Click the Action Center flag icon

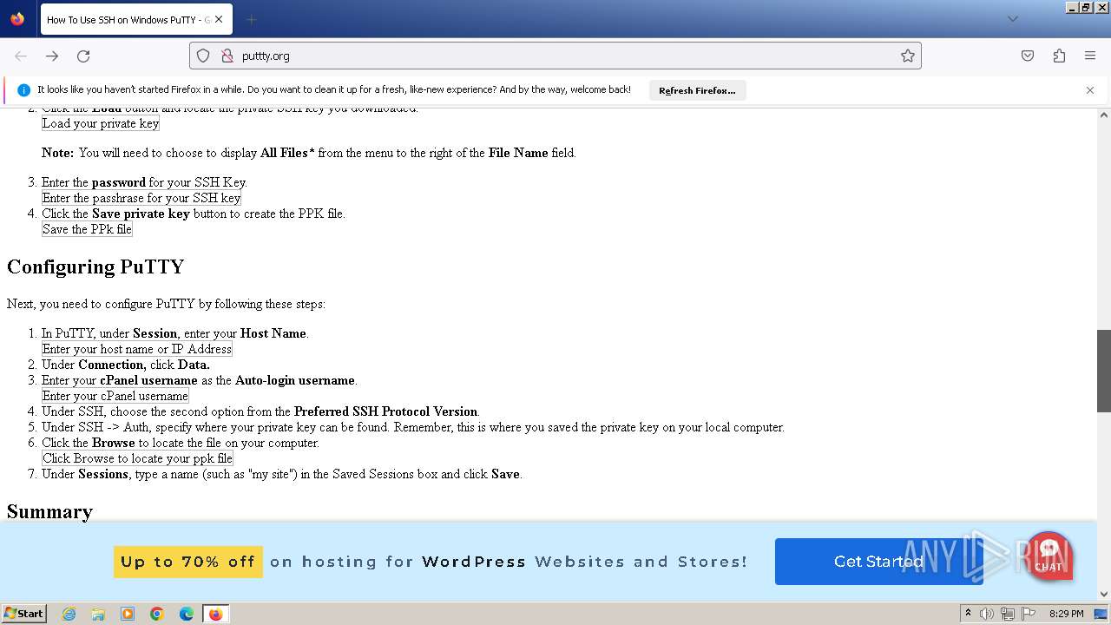(1029, 614)
